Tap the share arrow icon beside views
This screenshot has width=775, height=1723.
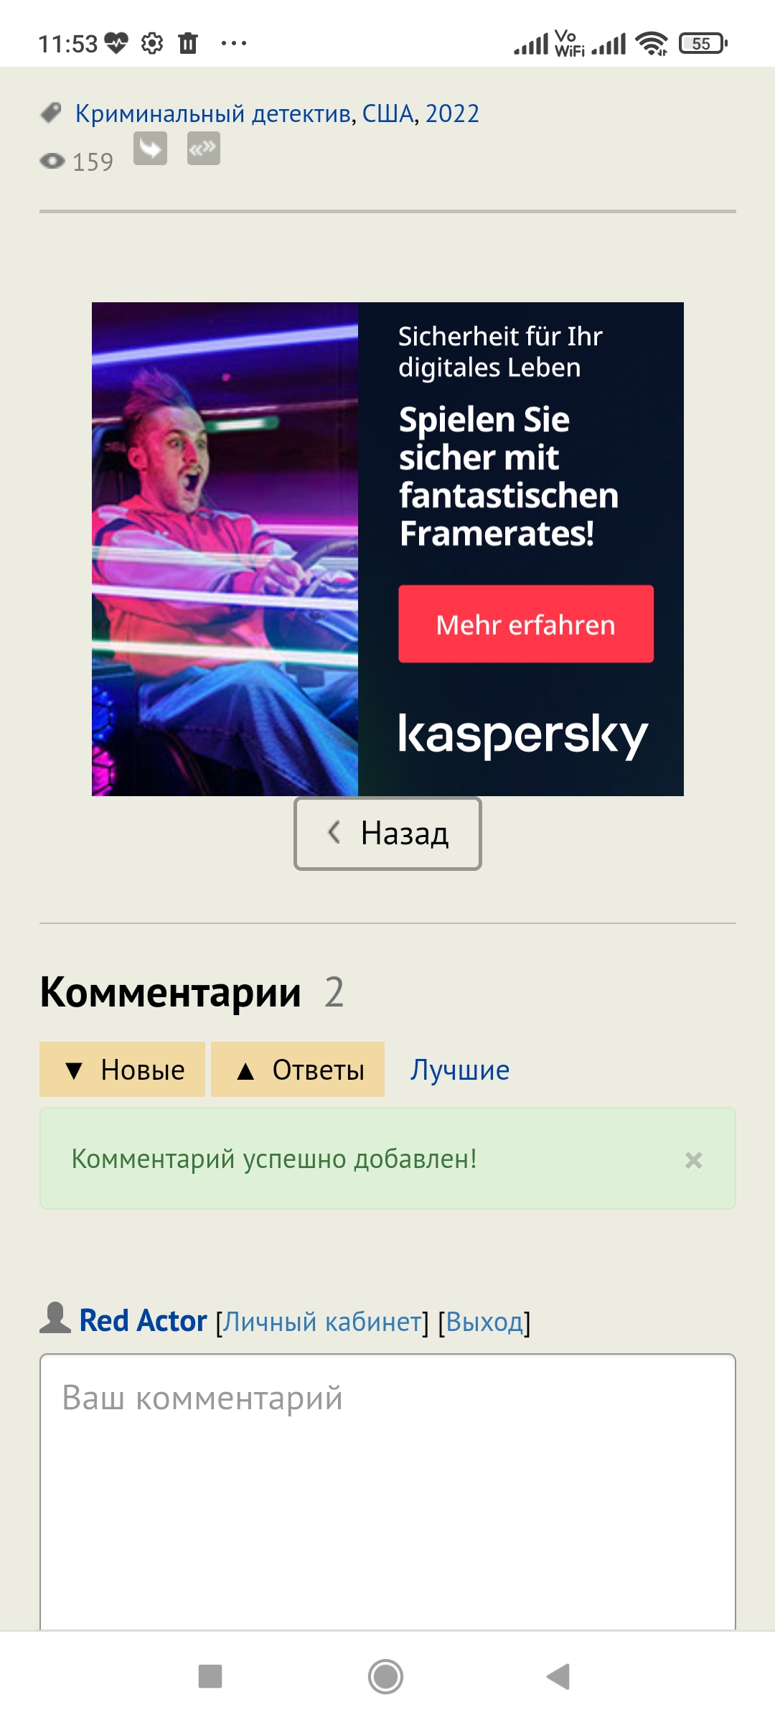(x=150, y=149)
